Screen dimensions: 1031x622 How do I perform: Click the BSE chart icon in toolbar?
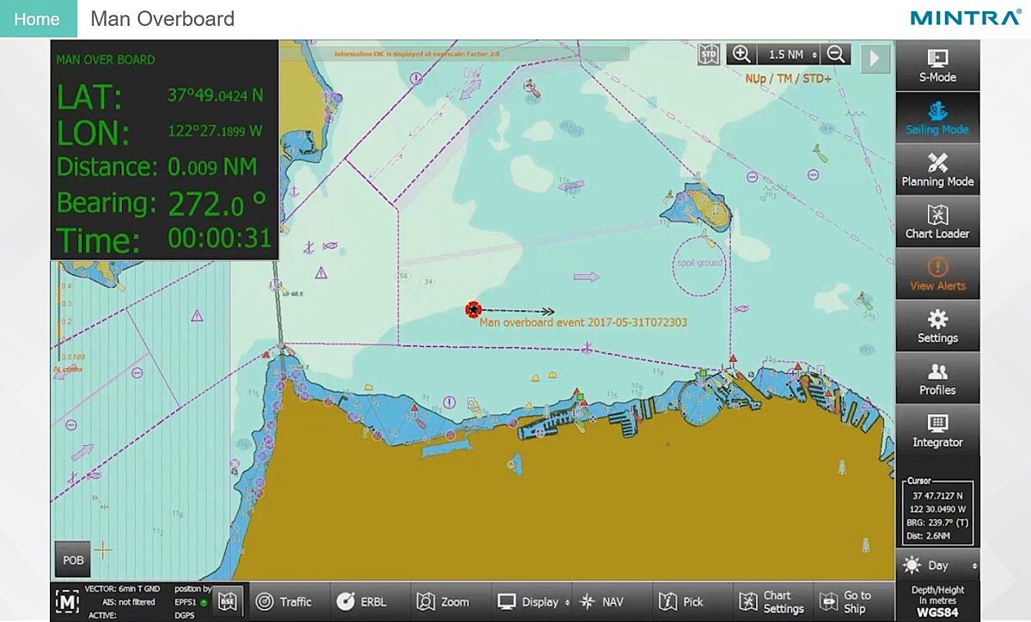click(227, 601)
